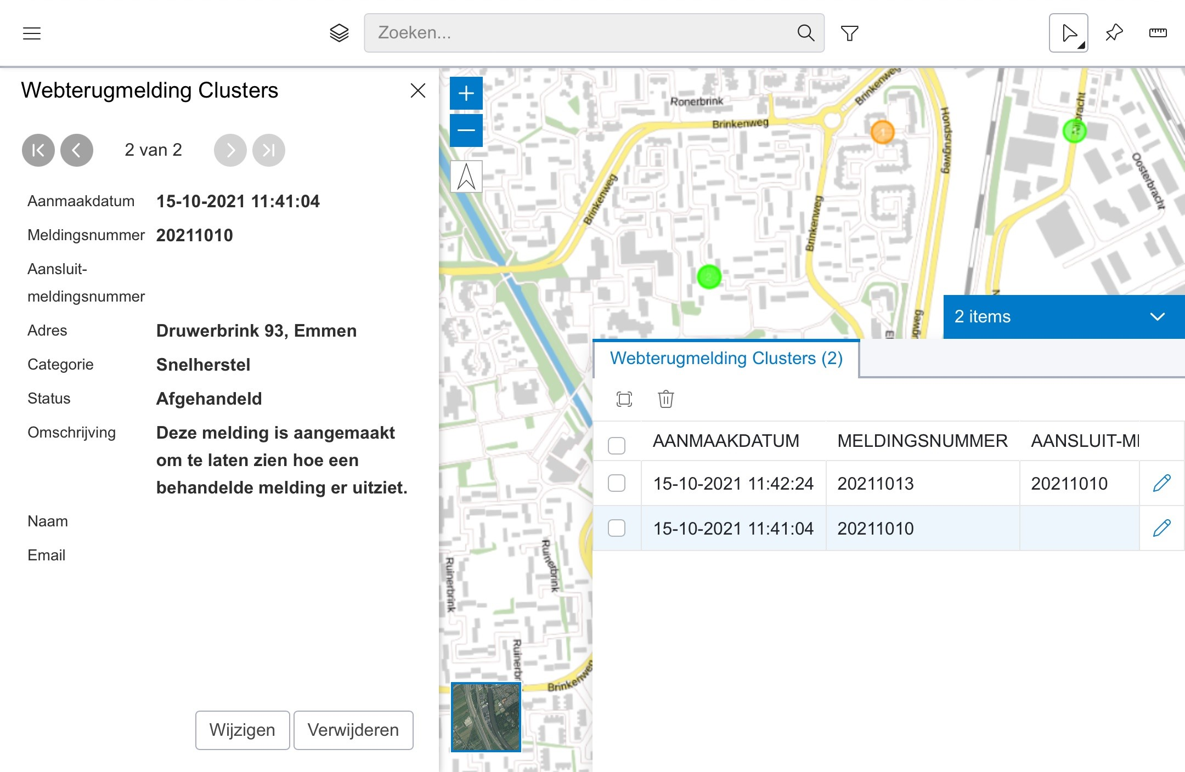Activate the pin marker tool
1185x772 pixels.
click(x=1114, y=33)
